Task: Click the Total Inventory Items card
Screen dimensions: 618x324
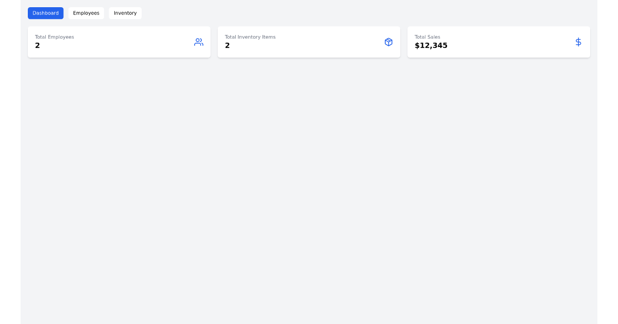Action: coord(309,42)
